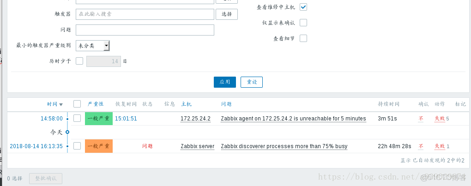Click the 22h 48m 28s duration value
Viewport: 471px width, 186px height.
point(394,146)
